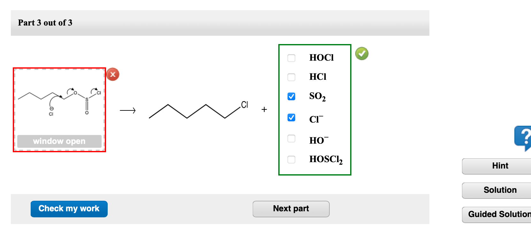Click the reaction arrow between structures
531x240 pixels.
pos(128,110)
